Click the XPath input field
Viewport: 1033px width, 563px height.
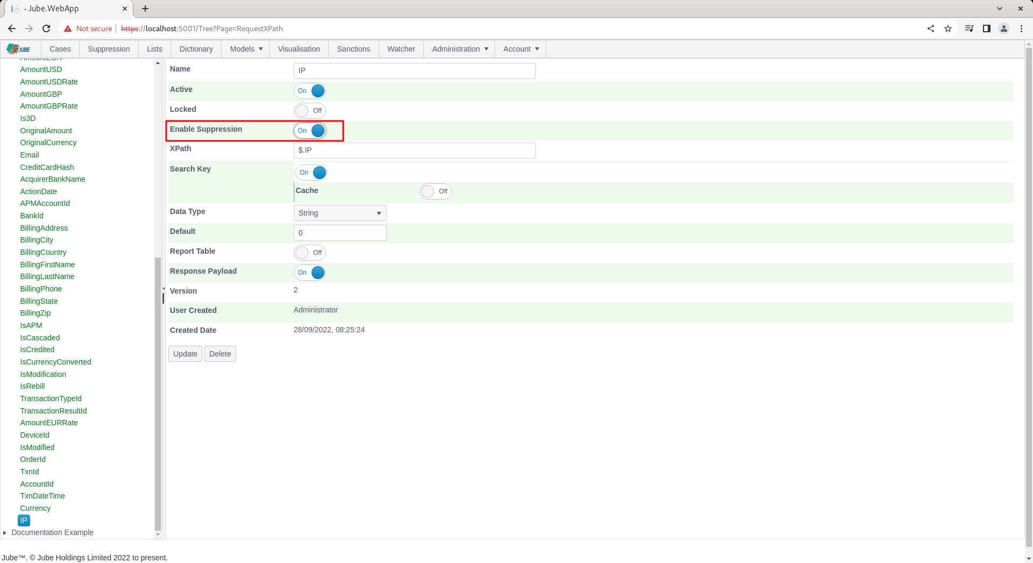click(414, 151)
